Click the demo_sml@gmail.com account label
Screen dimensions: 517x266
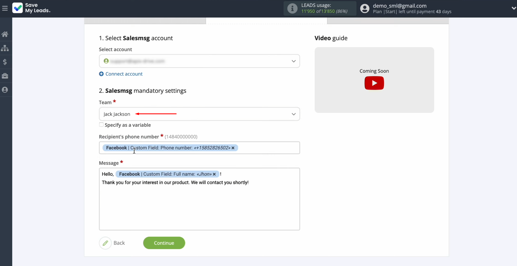tap(400, 6)
